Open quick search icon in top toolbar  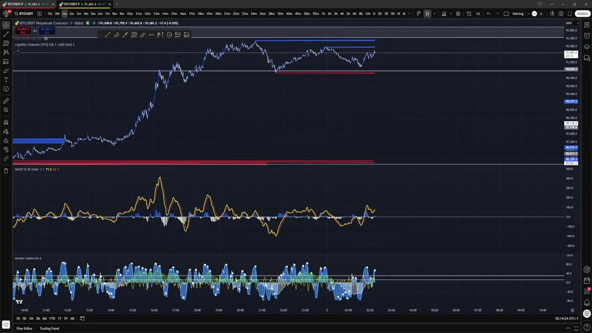coord(552,14)
